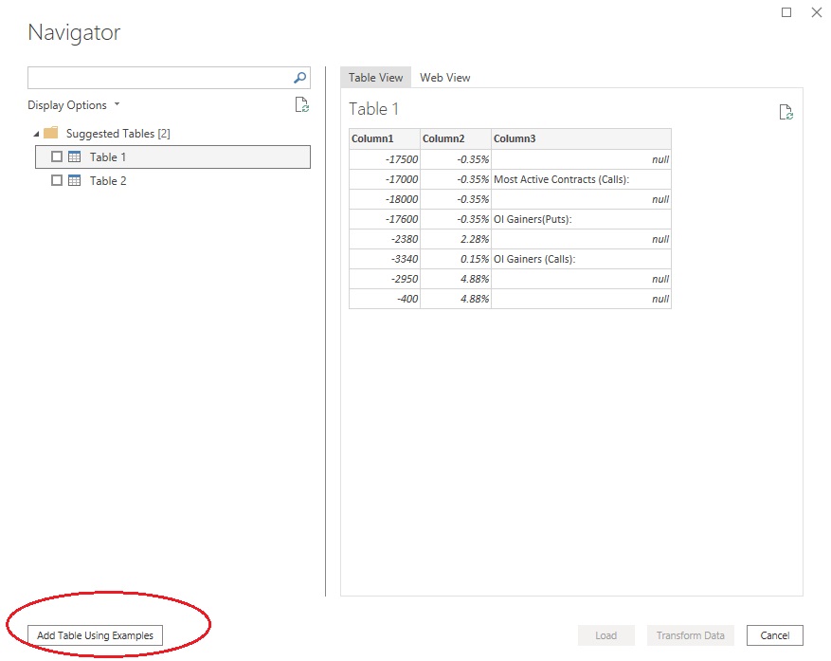Click the Column3 header
Image resolution: width=831 pixels, height=661 pixels.
(581, 138)
